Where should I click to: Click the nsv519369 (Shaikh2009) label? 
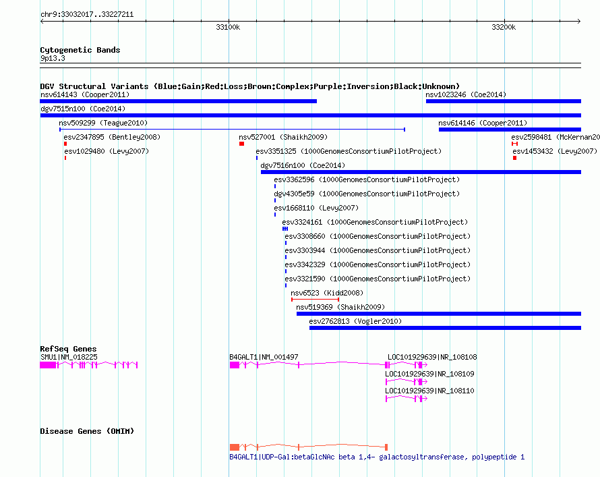click(x=340, y=307)
